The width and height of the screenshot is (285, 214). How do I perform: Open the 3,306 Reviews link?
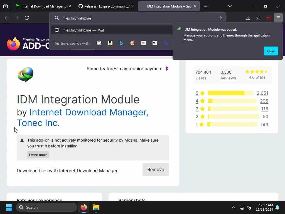(228, 75)
